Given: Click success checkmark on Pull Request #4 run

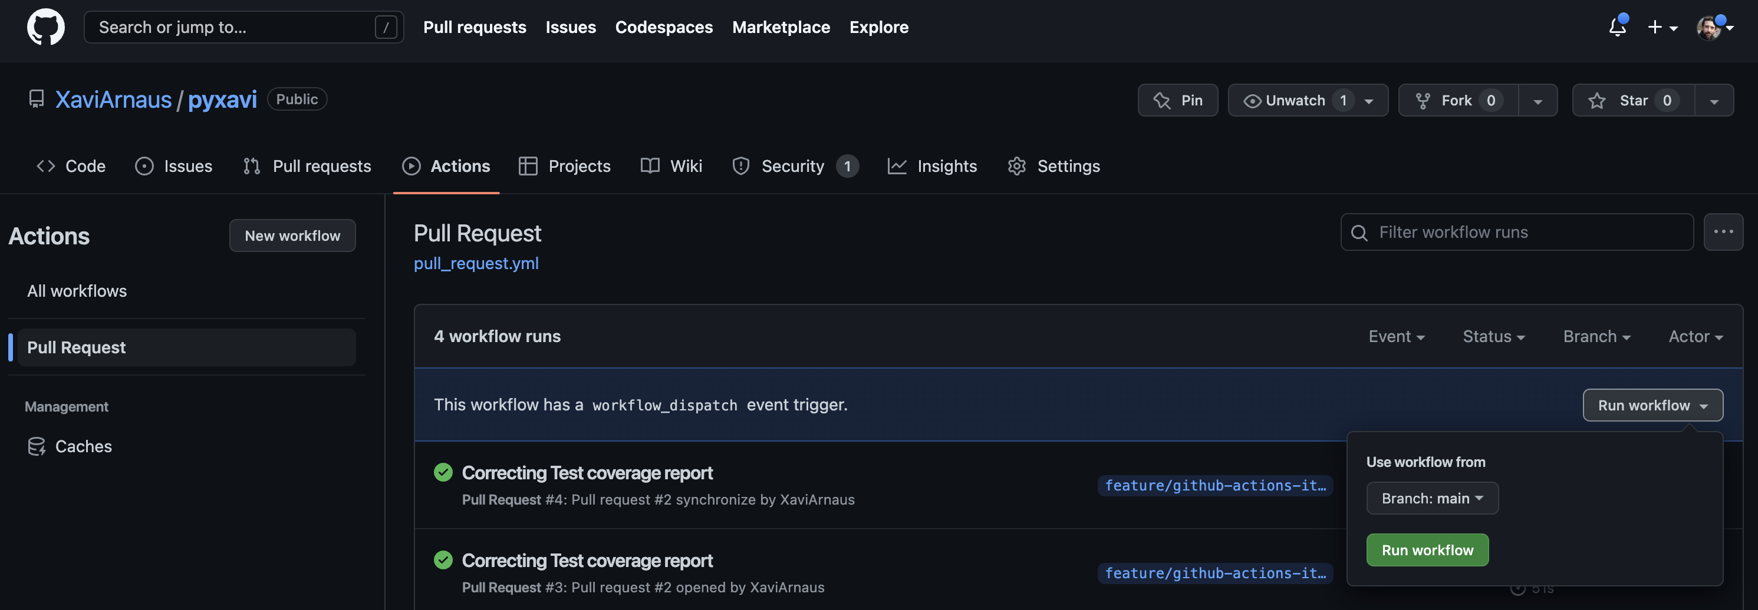Looking at the screenshot, I should (x=443, y=472).
